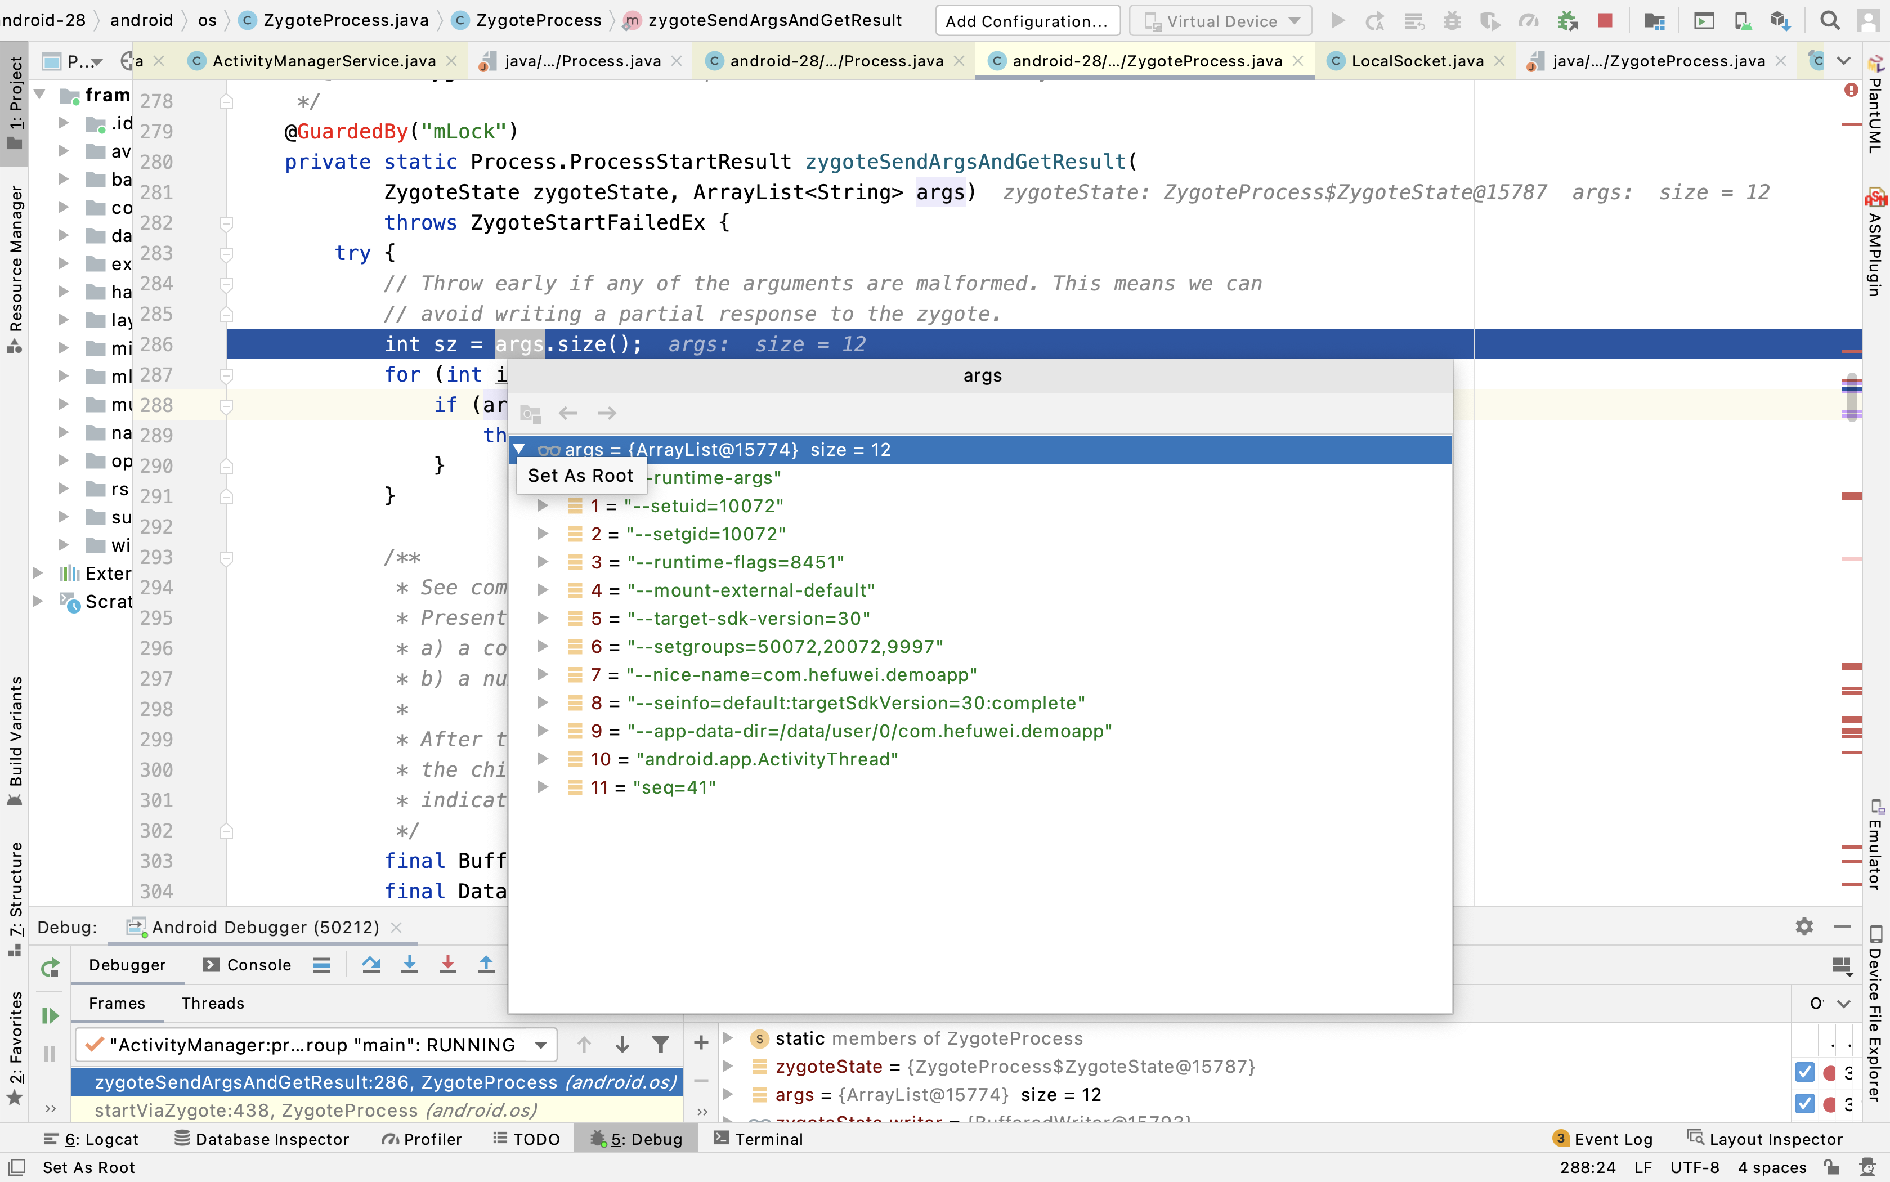Open the Layout Inspector

[x=1765, y=1139]
